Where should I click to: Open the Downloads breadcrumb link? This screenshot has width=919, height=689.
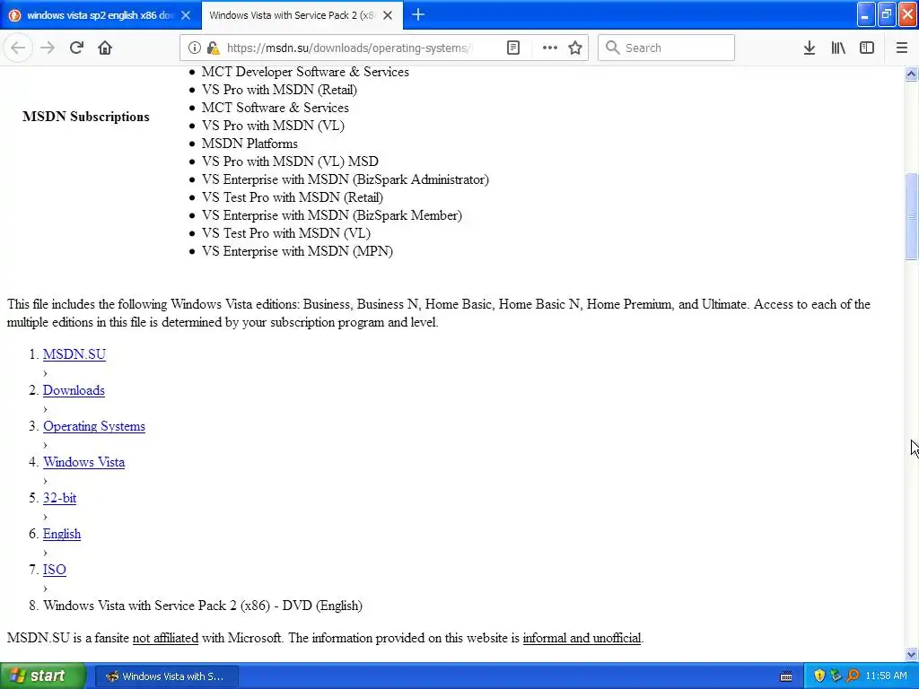(74, 390)
